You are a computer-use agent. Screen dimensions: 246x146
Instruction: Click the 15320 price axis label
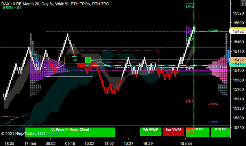[238, 108]
